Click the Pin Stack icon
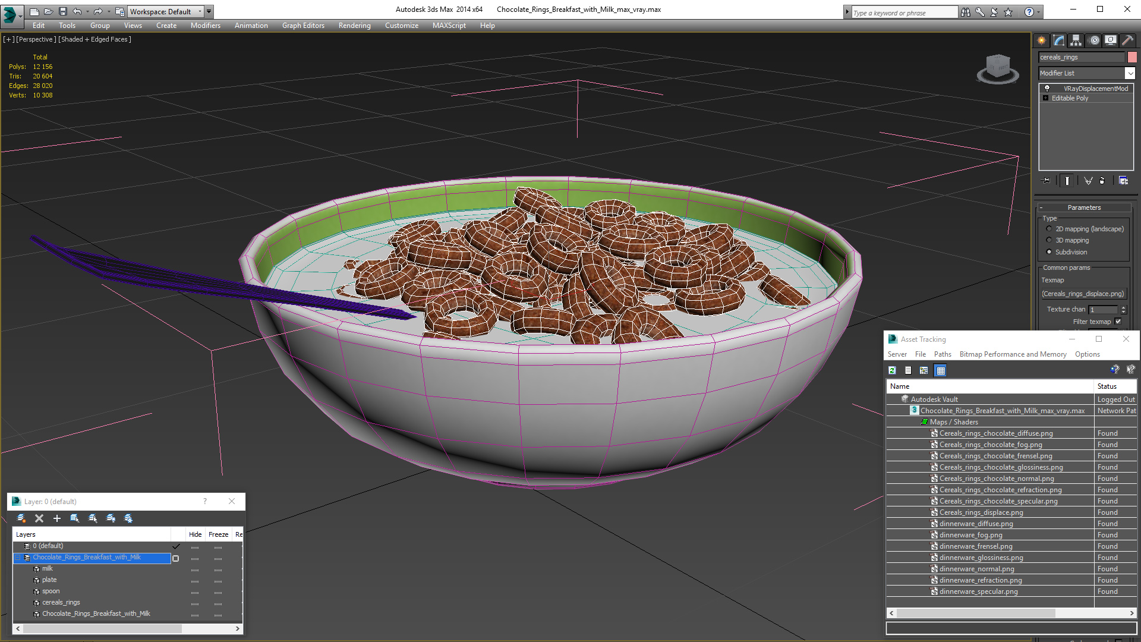Image resolution: width=1141 pixels, height=642 pixels. coord(1047,181)
